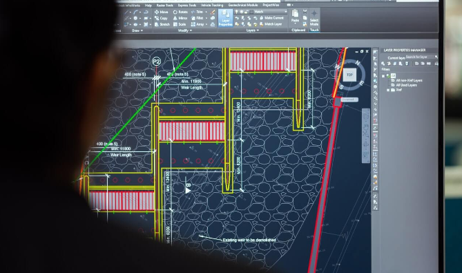Click the Make Current button
Screen dimensions: 462x273
(x=271, y=18)
